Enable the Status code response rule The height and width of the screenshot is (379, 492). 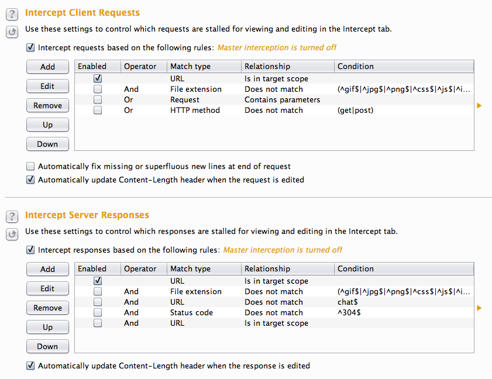tap(98, 313)
